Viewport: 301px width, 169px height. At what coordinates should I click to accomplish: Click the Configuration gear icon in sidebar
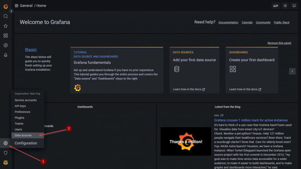6,143
